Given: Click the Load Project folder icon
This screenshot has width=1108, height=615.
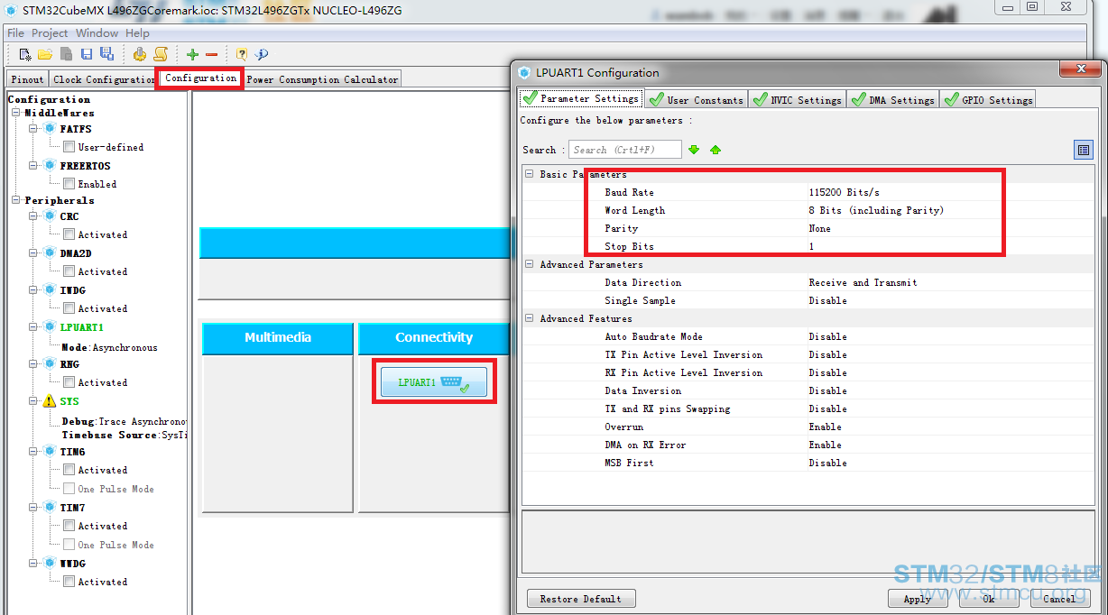Looking at the screenshot, I should pyautogui.click(x=45, y=54).
